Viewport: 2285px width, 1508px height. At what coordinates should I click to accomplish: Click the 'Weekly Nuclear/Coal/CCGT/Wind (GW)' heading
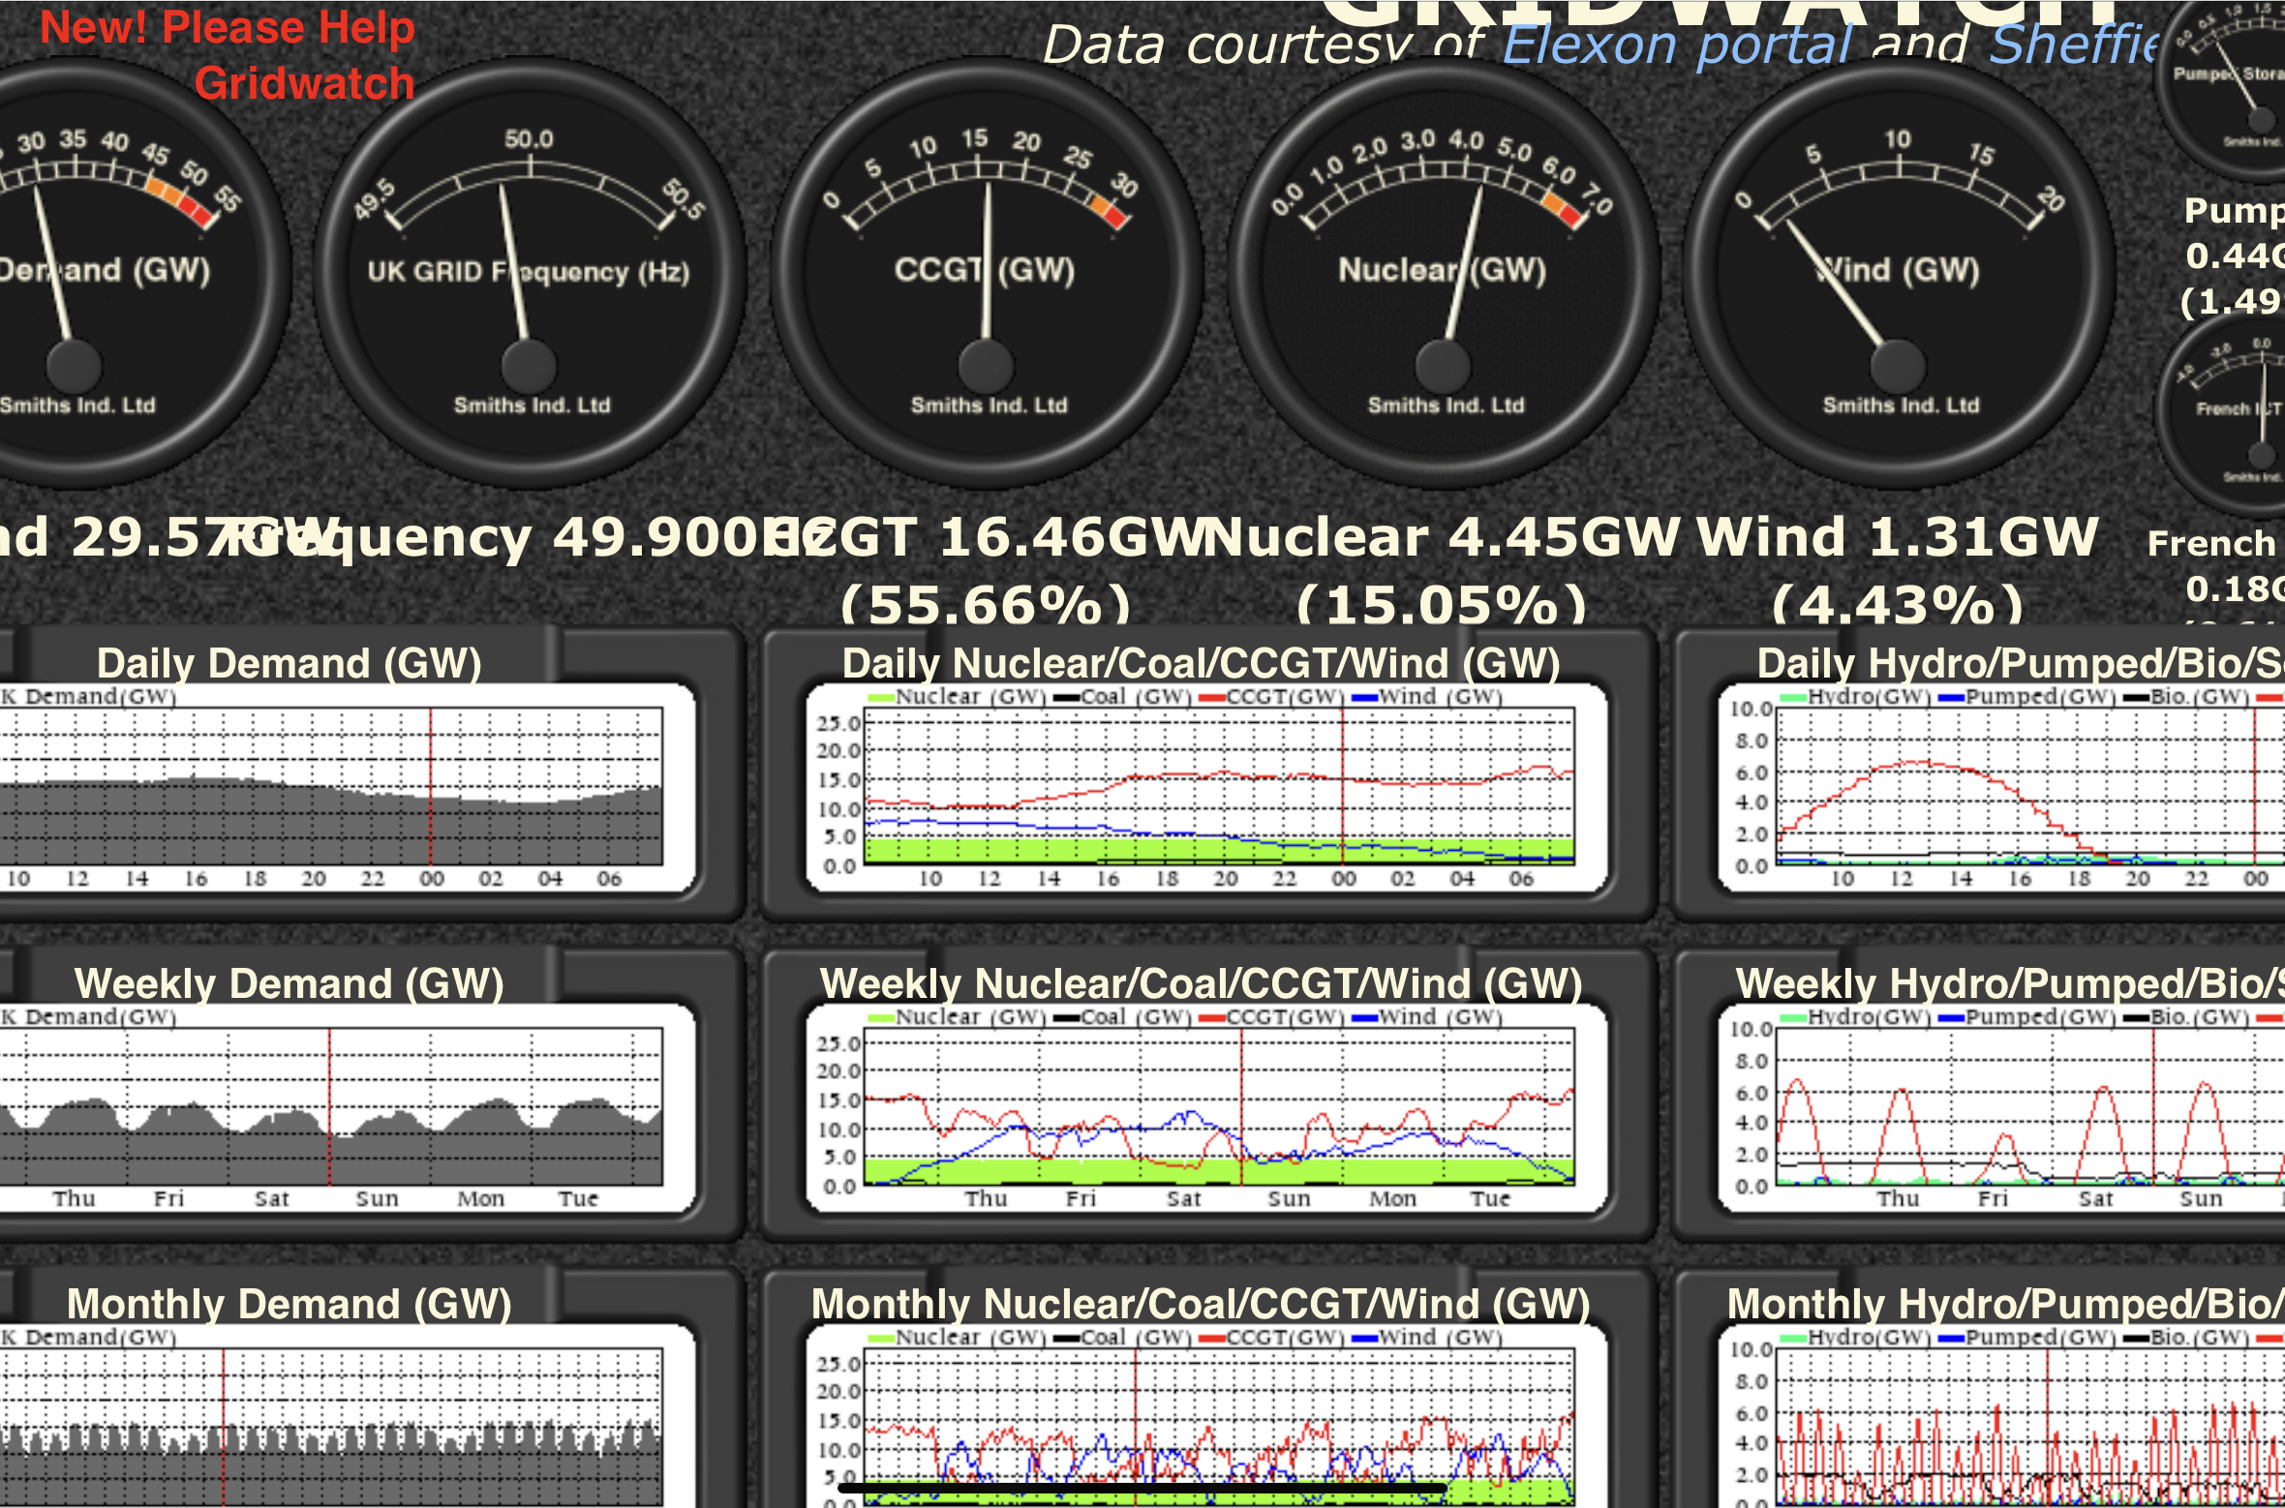[x=1201, y=984]
